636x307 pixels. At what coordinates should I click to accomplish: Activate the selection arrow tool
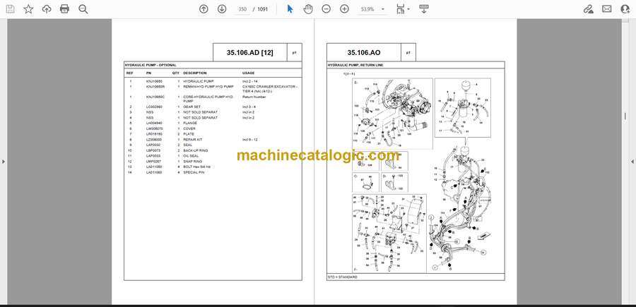point(290,9)
